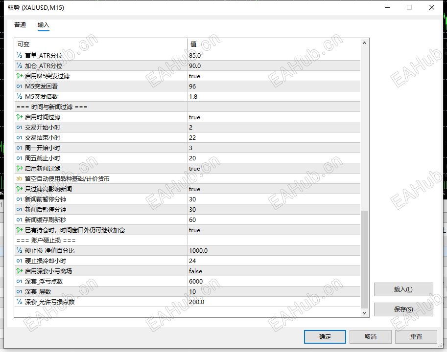
Task: Reset all inputs with 重置
Action: (x=416, y=337)
